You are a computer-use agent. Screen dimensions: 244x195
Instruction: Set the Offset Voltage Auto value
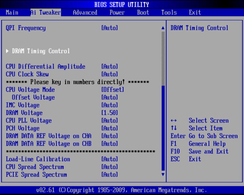tap(110, 97)
